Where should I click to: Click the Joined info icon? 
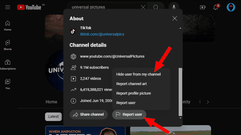tap(73, 101)
